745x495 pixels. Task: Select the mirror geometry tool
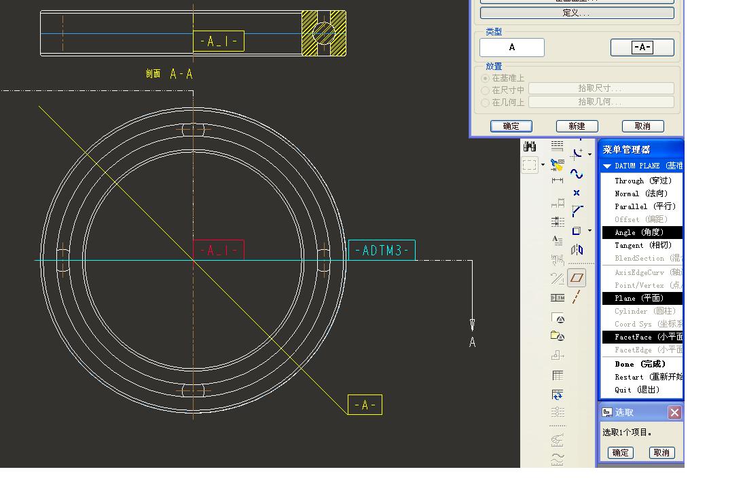coord(577,249)
